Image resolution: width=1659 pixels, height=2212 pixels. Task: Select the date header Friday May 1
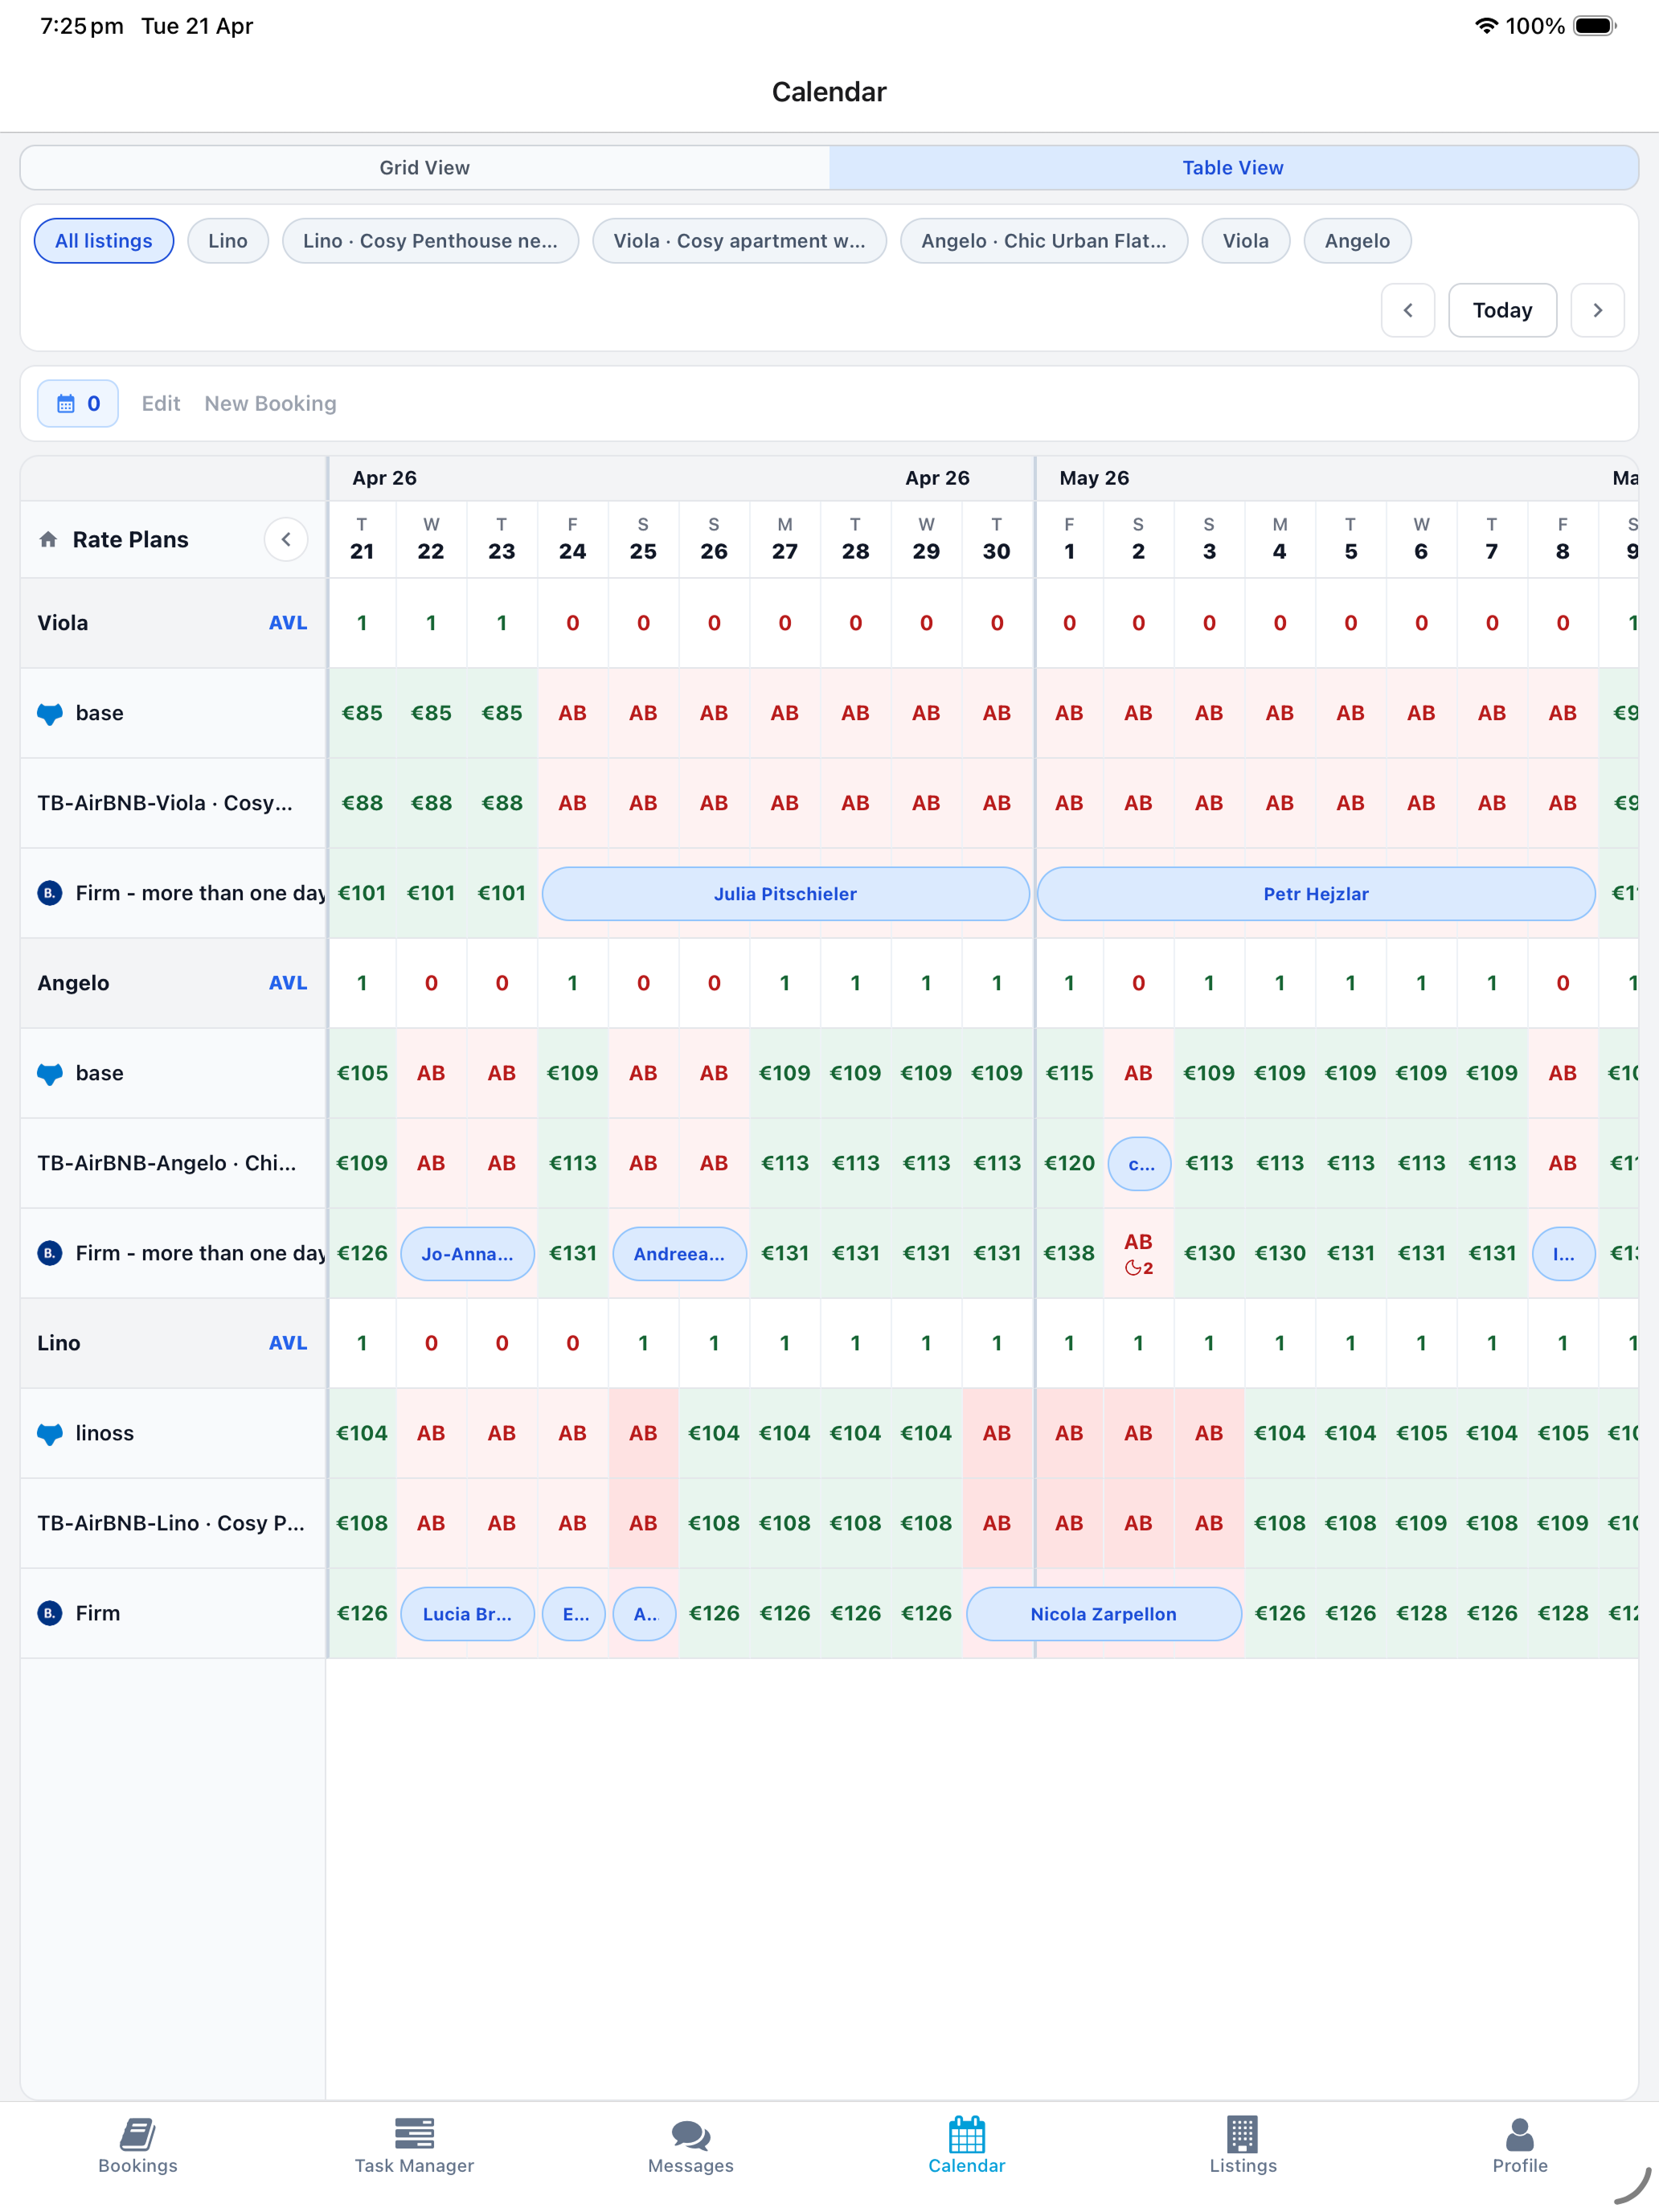tap(1069, 539)
